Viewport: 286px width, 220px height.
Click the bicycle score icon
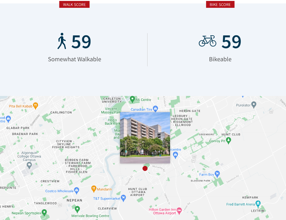(208, 41)
